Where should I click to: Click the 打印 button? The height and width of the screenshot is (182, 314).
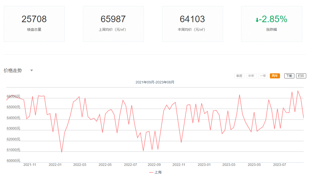click(301, 76)
